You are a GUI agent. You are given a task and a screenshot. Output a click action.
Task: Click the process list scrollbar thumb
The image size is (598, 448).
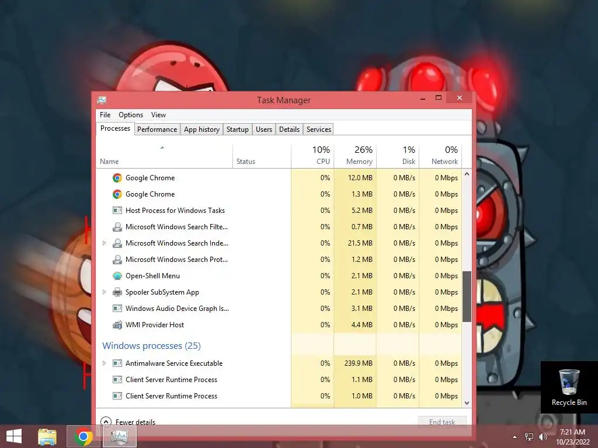click(467, 296)
